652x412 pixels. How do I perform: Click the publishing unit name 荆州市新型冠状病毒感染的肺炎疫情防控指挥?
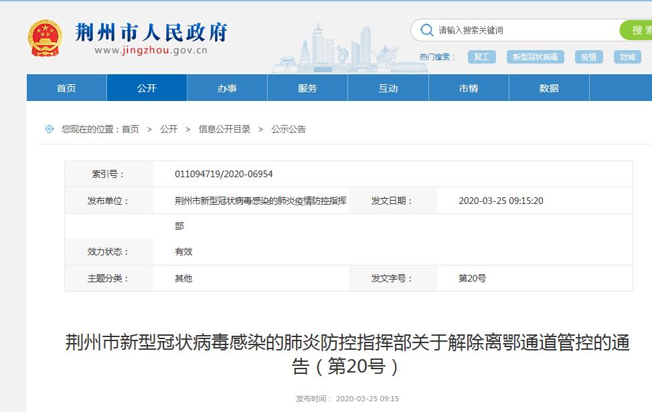click(x=260, y=201)
